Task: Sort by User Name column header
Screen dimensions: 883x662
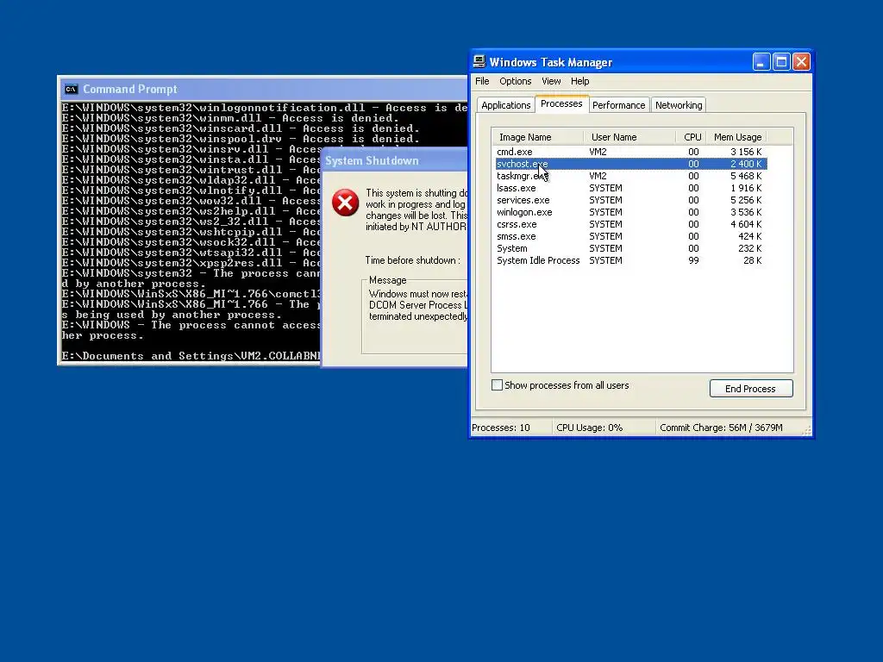Action: point(629,137)
